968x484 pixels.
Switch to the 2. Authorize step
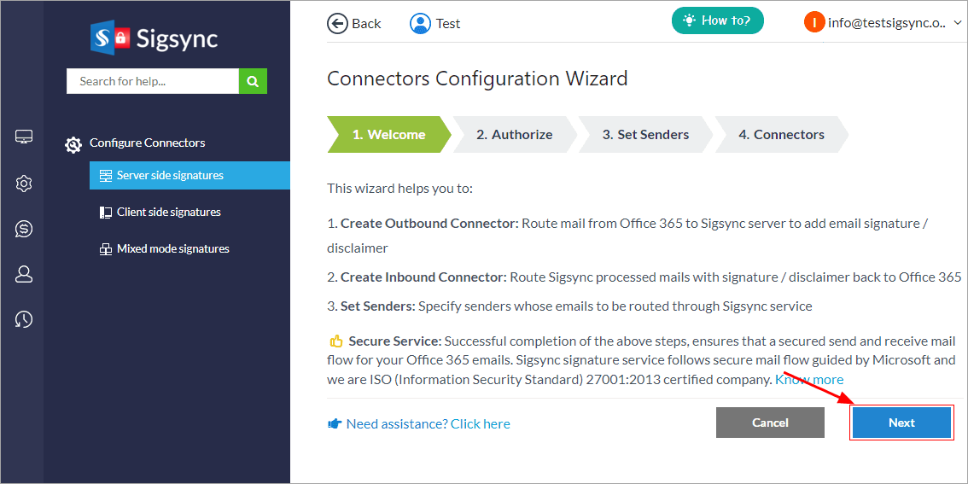pos(514,135)
